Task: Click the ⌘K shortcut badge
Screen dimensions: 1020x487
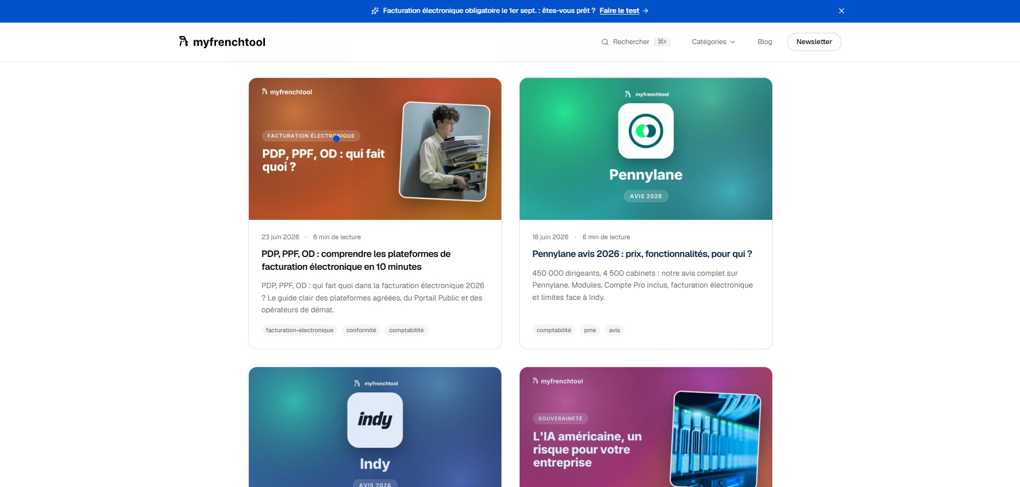Action: point(662,42)
